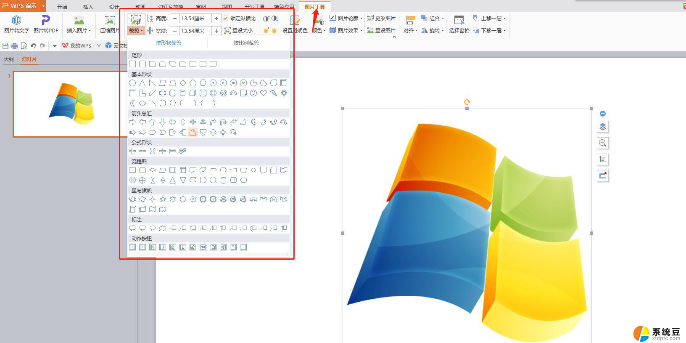Screen dimensions: 686x343
Task: Expand the 上移一层 dropdown
Action: (504, 18)
